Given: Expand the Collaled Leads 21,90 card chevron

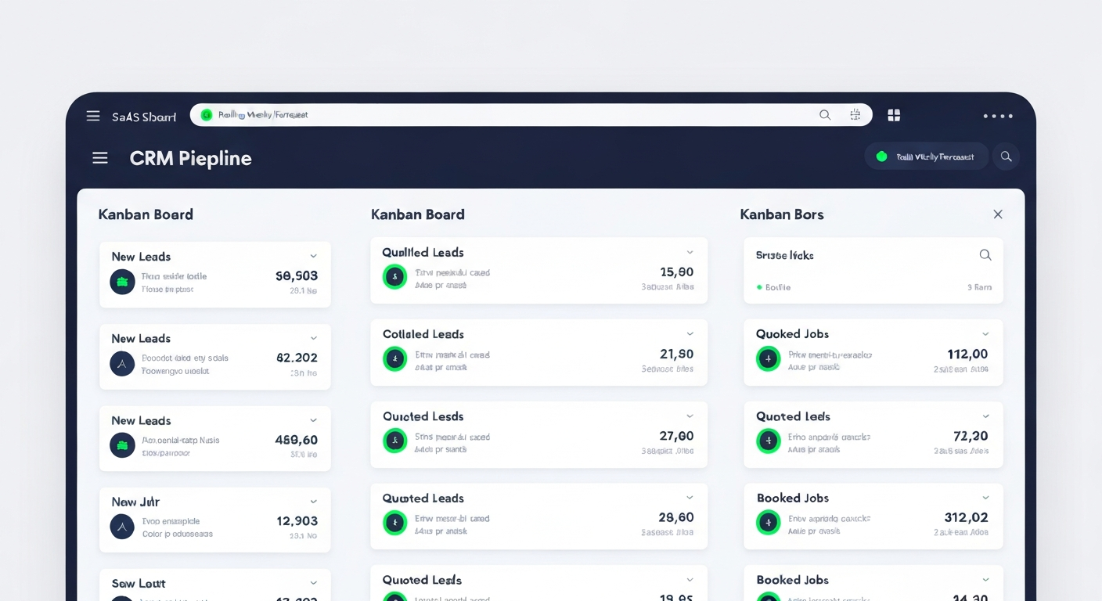Looking at the screenshot, I should (x=690, y=334).
